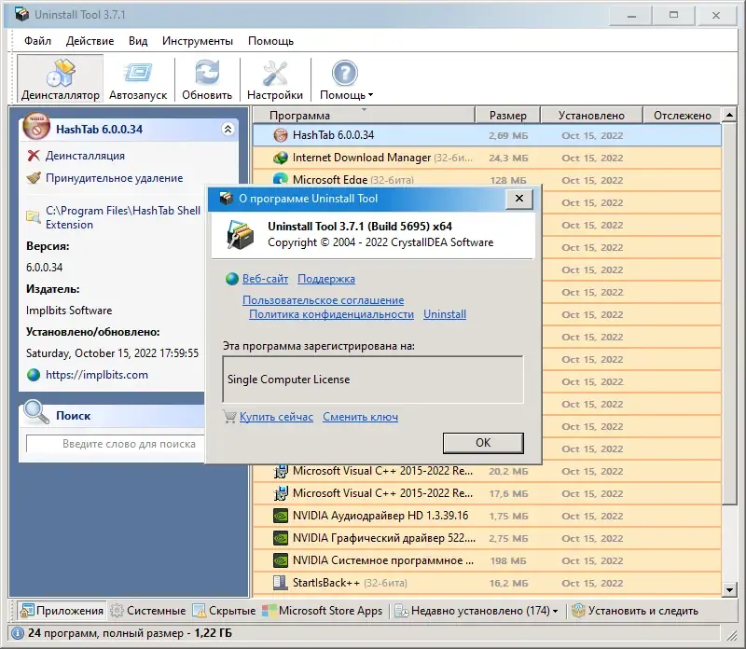The image size is (746, 649).
Task: Select the 20,2 МБ Visual C++ row
Action: 487,471
